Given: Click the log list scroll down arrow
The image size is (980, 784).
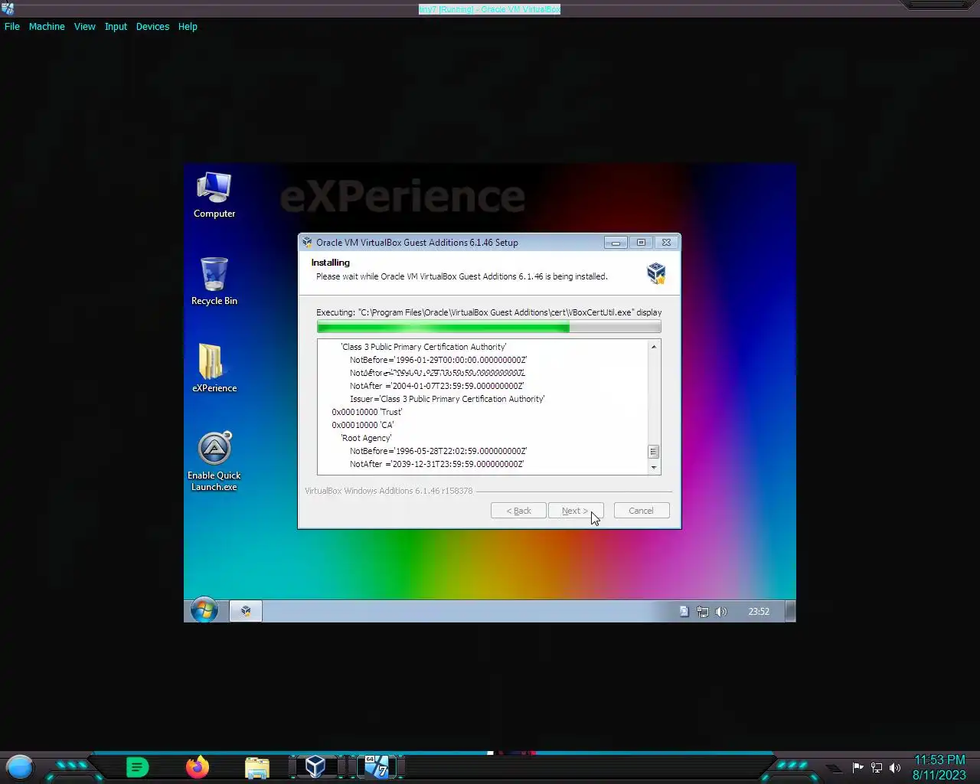Looking at the screenshot, I should (x=654, y=467).
